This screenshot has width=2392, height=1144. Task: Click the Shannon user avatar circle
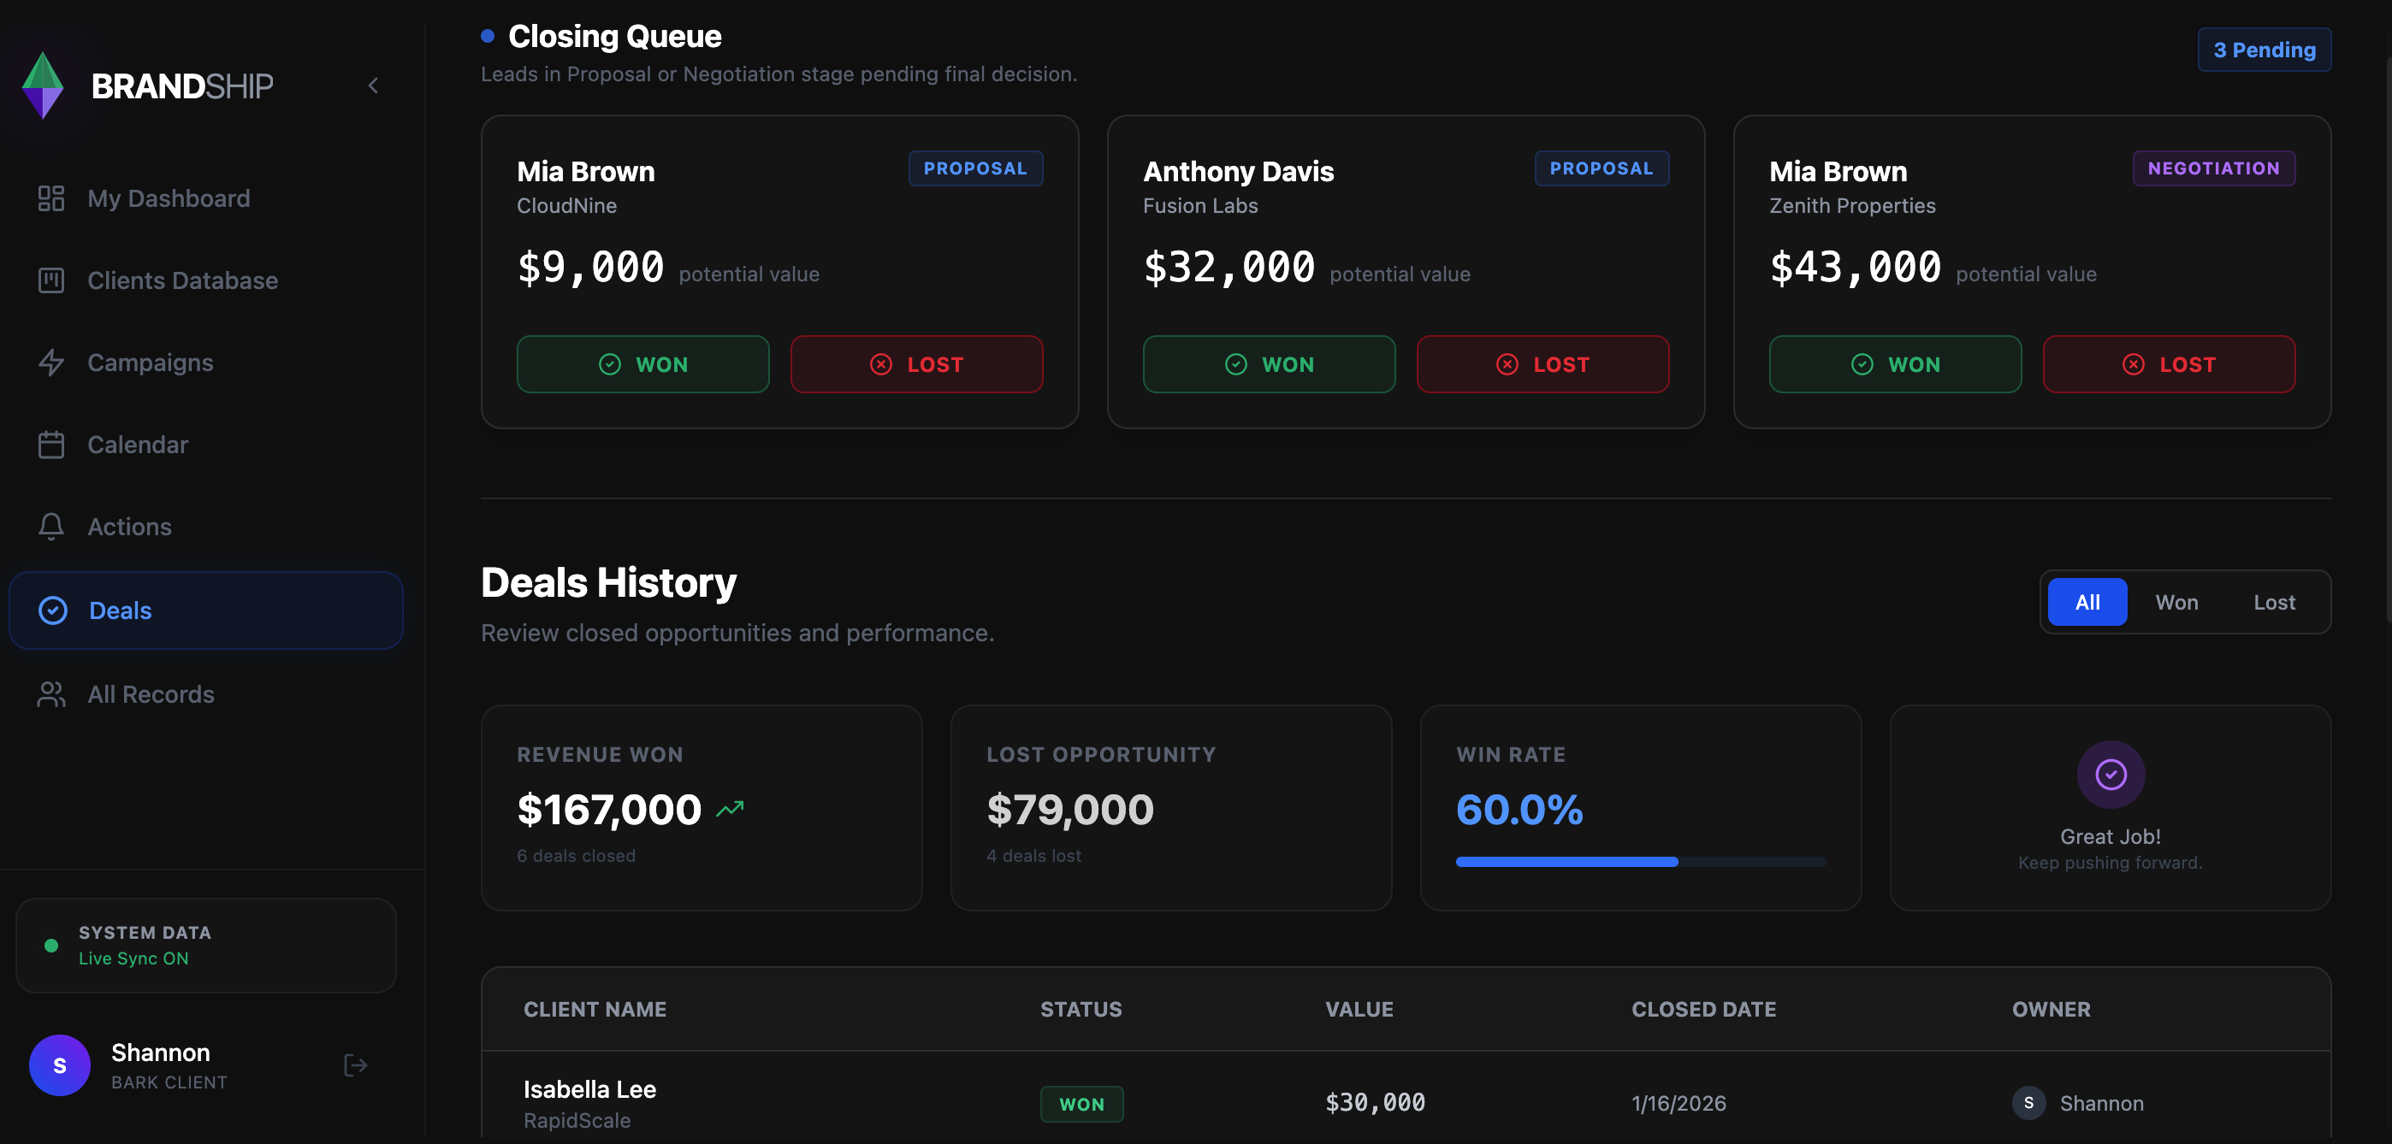[59, 1065]
